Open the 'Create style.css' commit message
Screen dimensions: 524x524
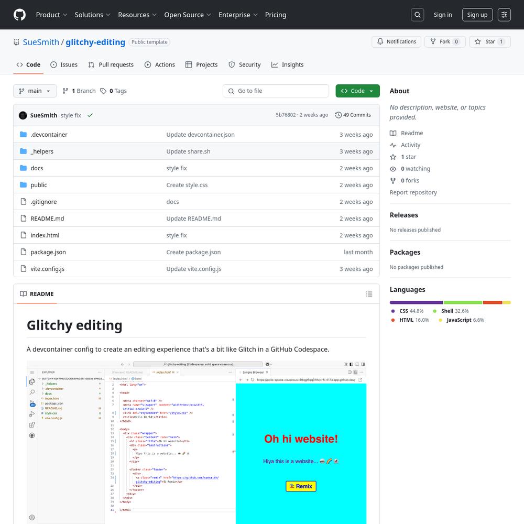(x=187, y=185)
